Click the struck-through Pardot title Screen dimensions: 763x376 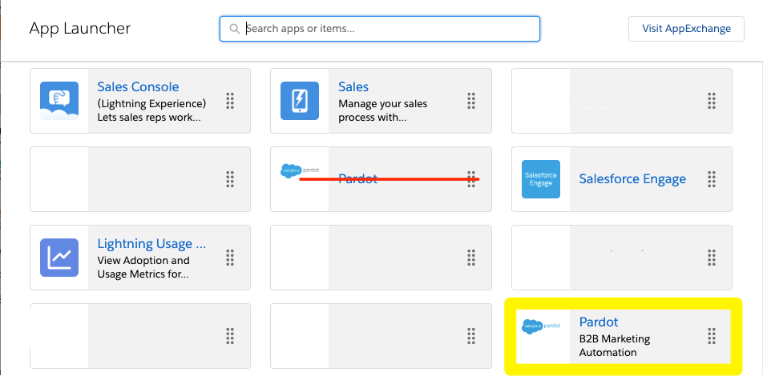357,178
